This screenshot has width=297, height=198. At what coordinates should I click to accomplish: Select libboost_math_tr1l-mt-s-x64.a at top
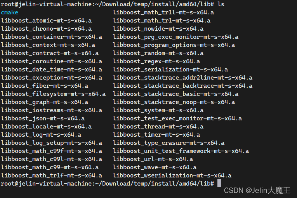pyautogui.click(x=163, y=12)
